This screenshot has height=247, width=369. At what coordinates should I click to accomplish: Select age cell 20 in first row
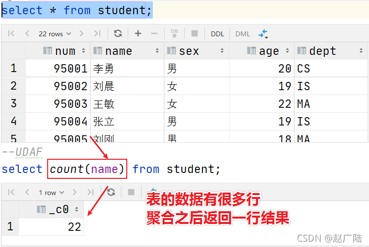[261, 68]
